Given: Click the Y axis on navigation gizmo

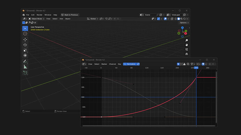Looking at the screenshot, I should pos(186,31).
